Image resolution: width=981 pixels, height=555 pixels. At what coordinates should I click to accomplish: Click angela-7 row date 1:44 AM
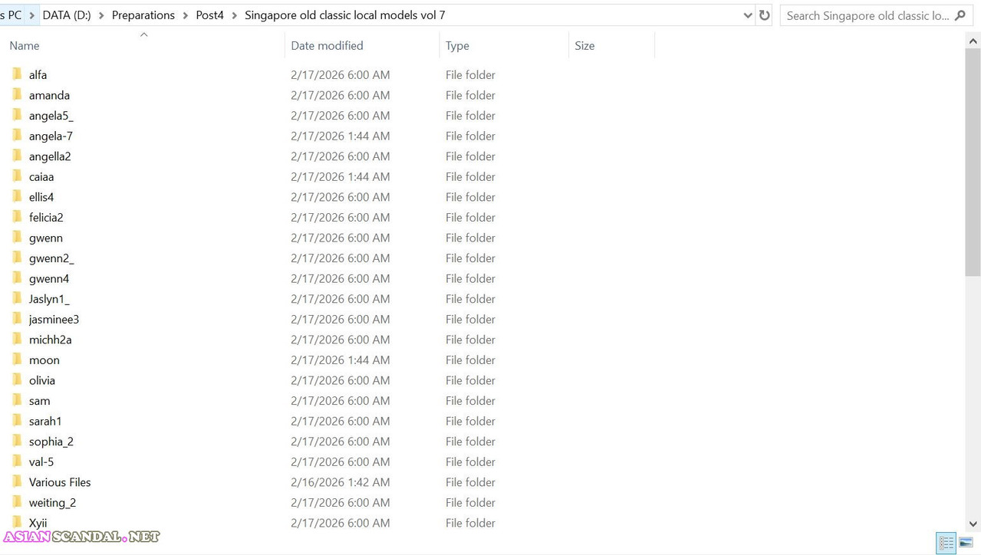[x=341, y=136]
